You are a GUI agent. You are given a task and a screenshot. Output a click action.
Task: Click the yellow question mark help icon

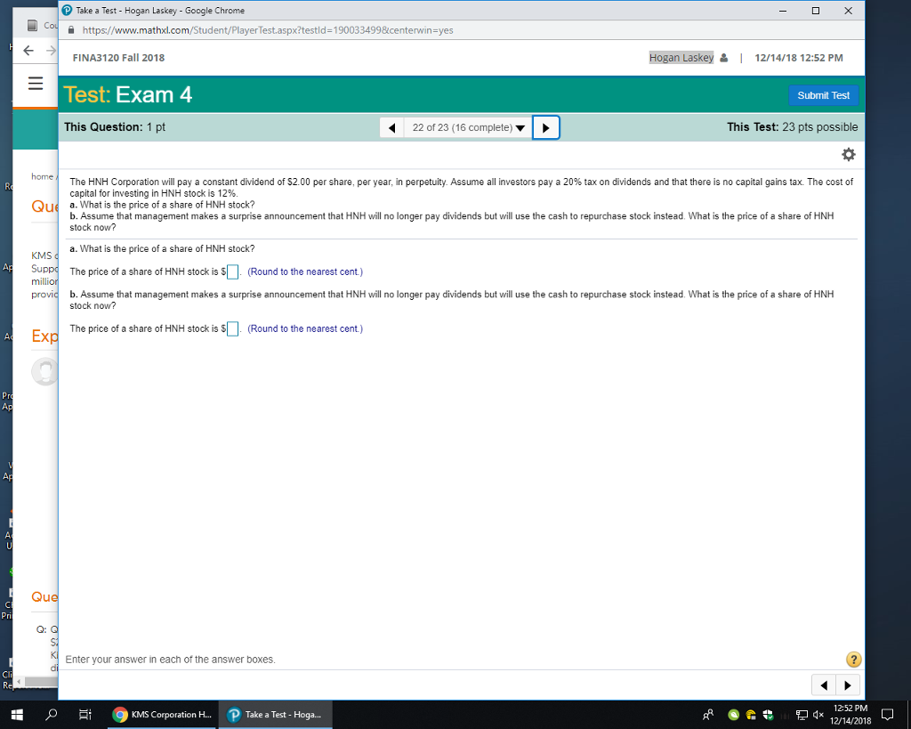(x=853, y=659)
